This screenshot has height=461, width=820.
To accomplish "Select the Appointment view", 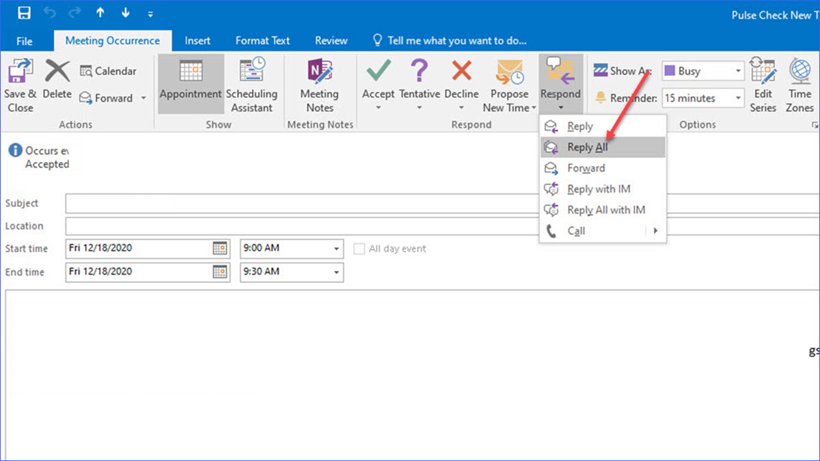I will pos(191,84).
